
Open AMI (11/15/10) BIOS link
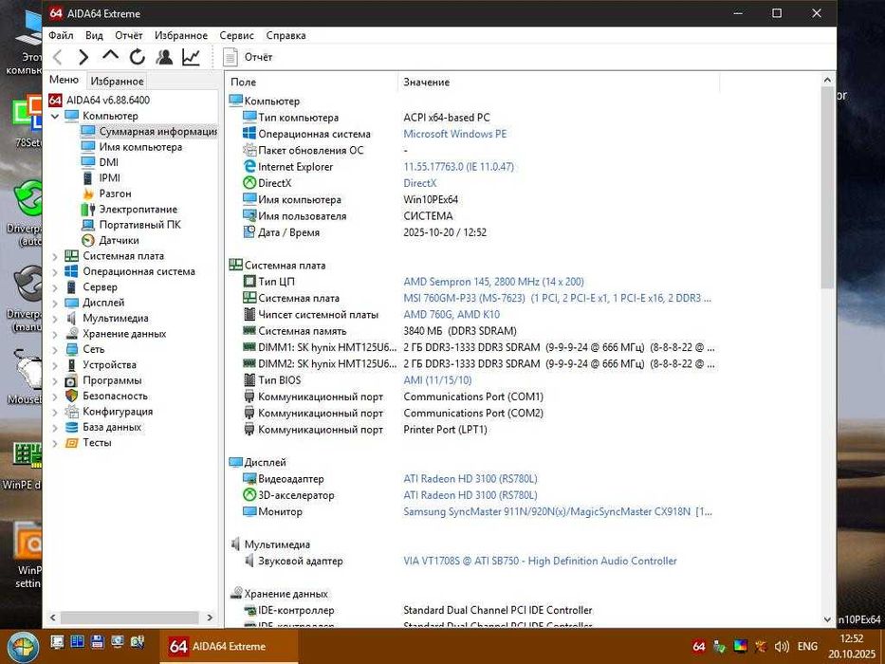[437, 380]
